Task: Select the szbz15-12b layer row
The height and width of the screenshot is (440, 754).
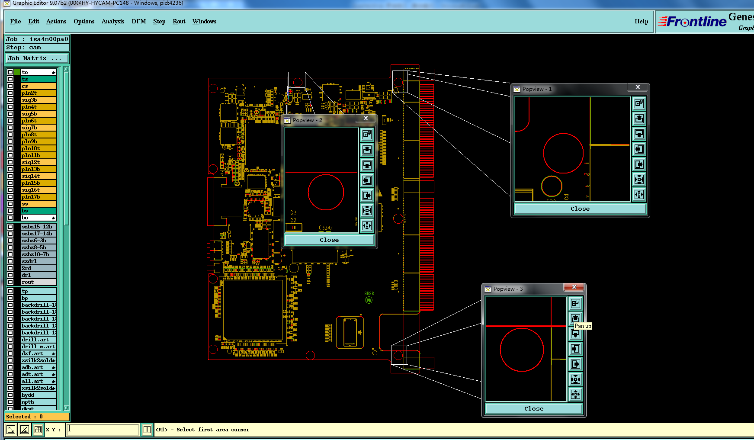Action: (x=39, y=227)
